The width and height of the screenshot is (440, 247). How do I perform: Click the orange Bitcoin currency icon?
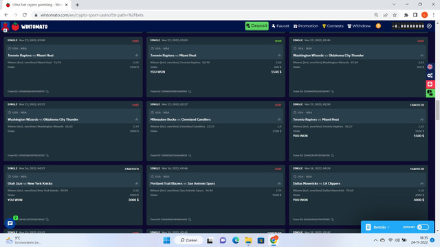click(x=378, y=26)
